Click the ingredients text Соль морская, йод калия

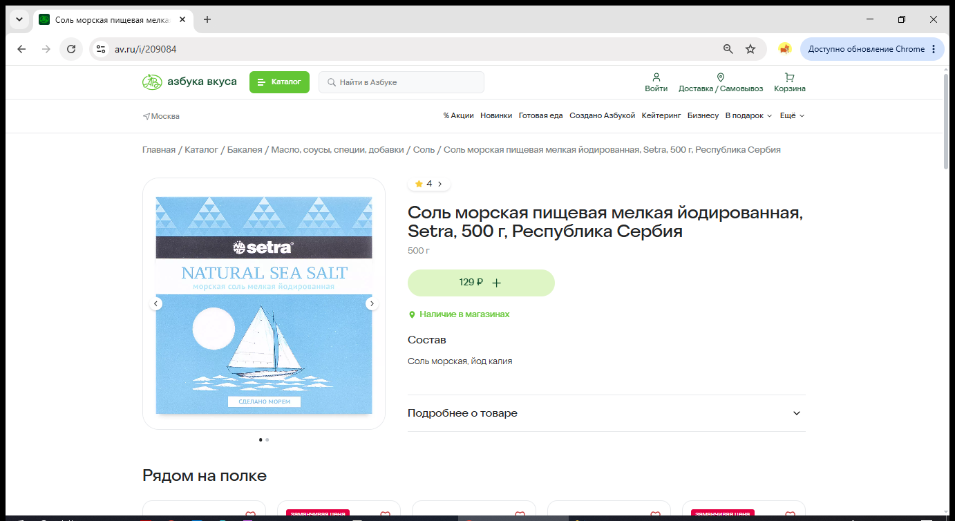460,361
